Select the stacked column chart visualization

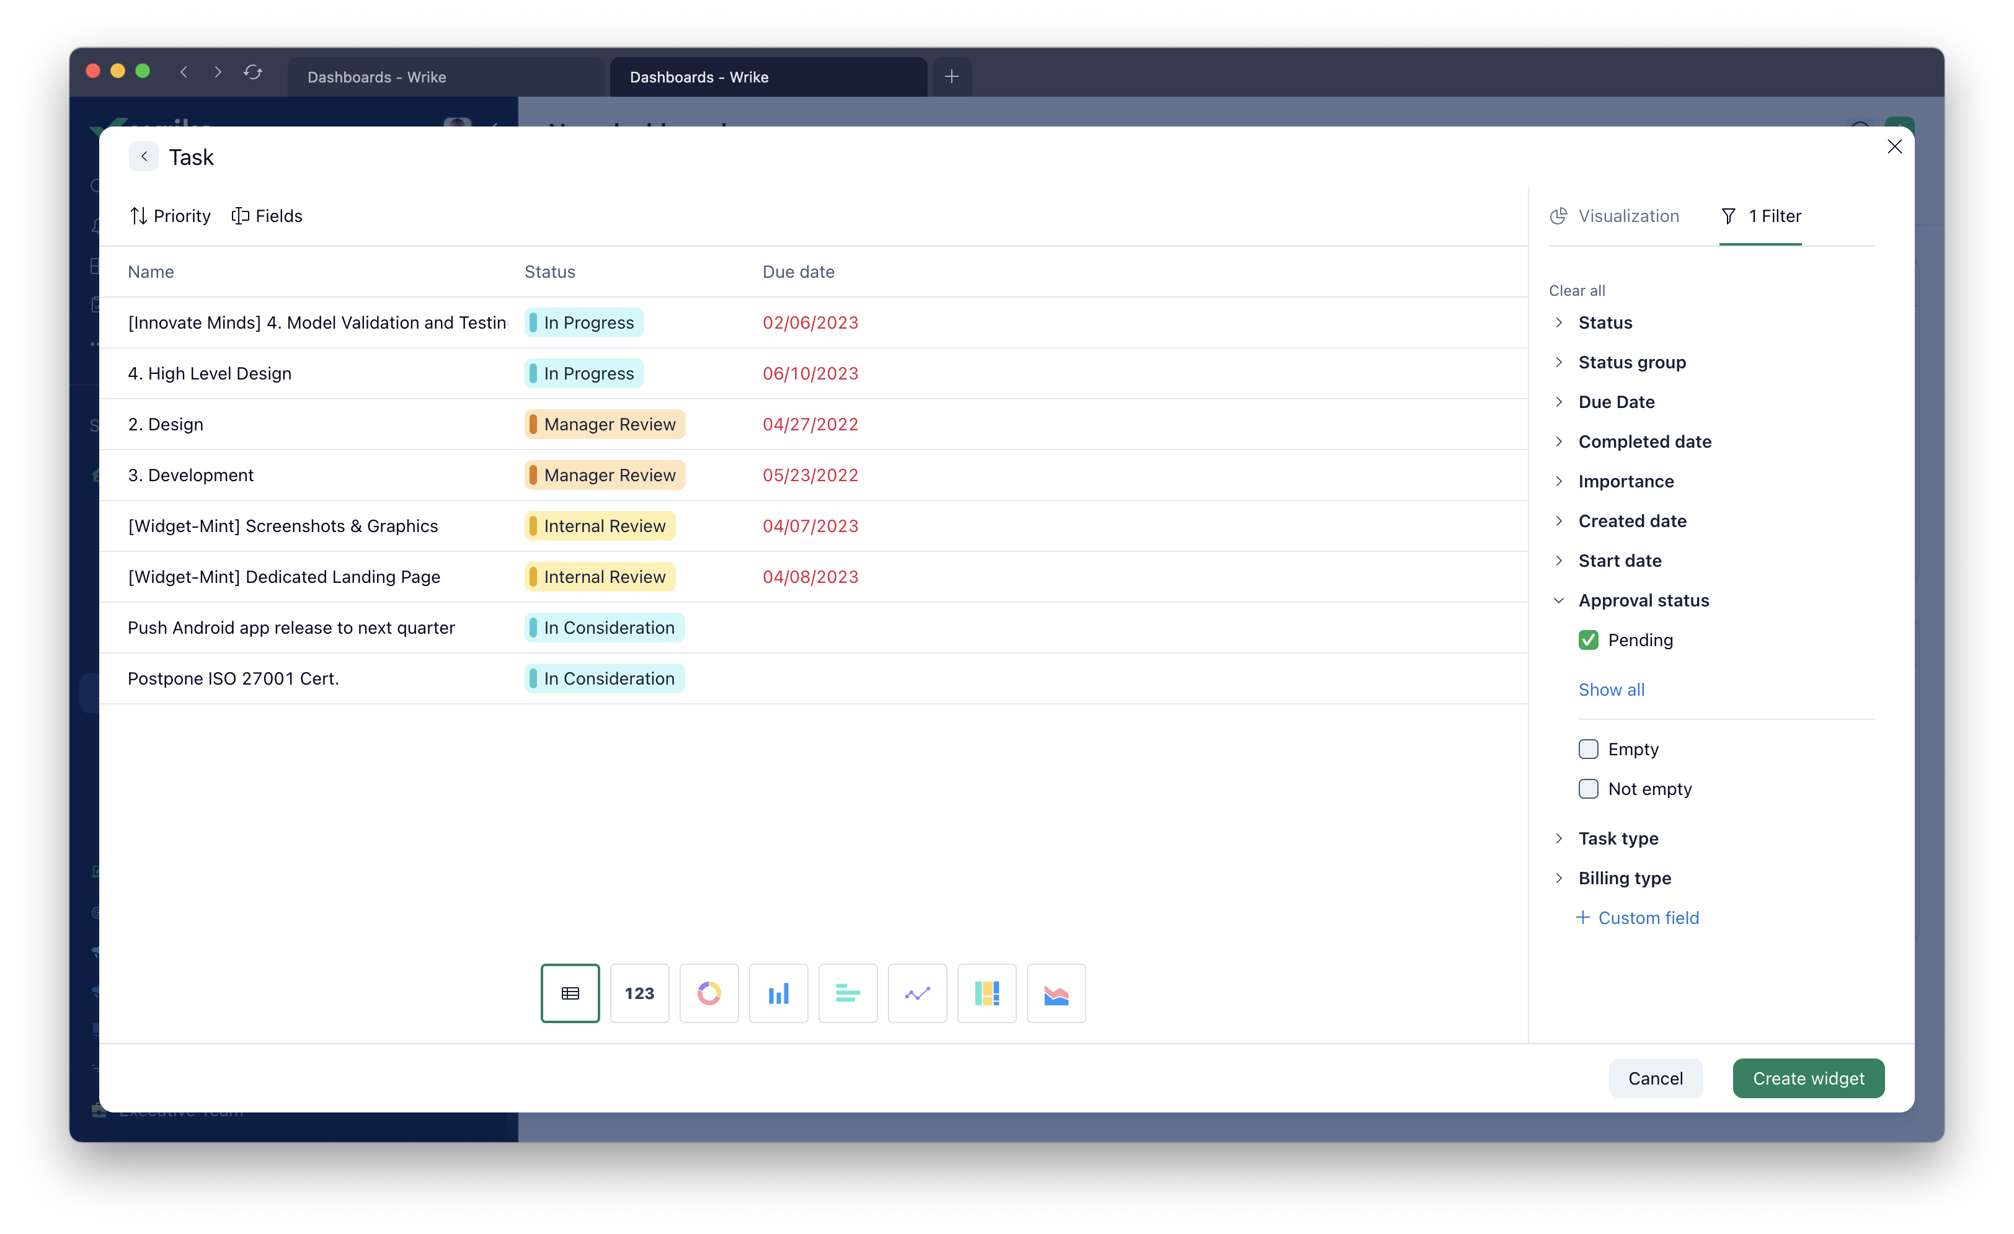987,993
